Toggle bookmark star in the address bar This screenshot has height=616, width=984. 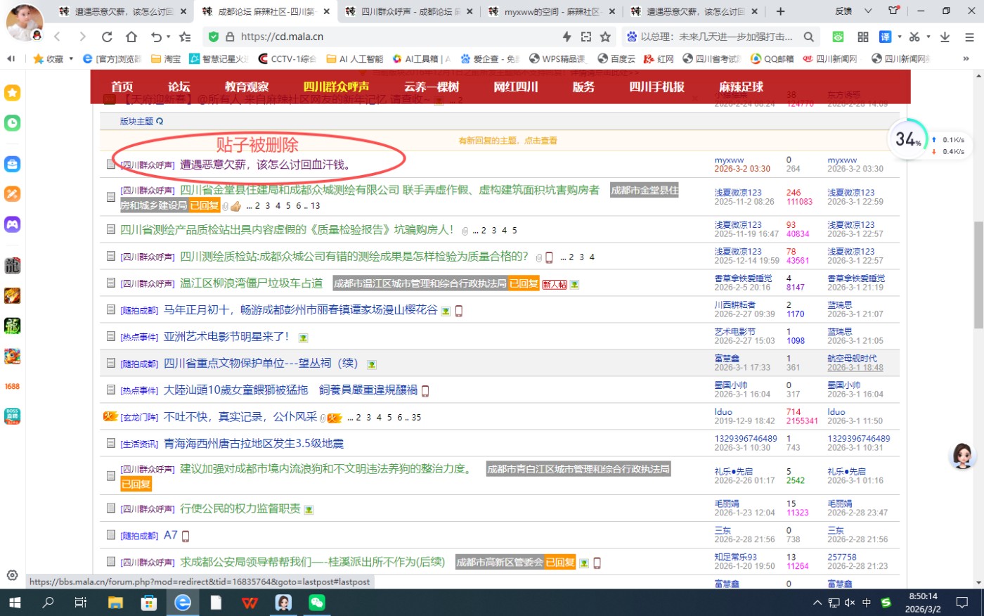pyautogui.click(x=605, y=37)
